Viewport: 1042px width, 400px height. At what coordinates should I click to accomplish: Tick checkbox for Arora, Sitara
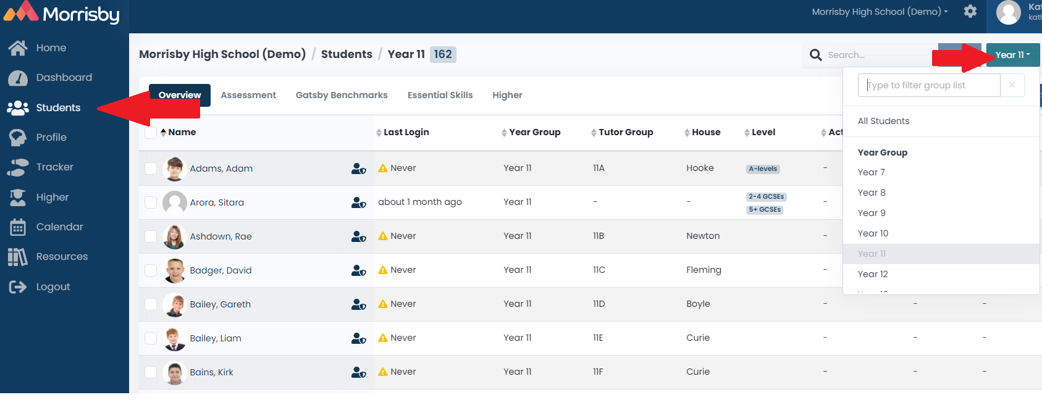click(x=151, y=202)
